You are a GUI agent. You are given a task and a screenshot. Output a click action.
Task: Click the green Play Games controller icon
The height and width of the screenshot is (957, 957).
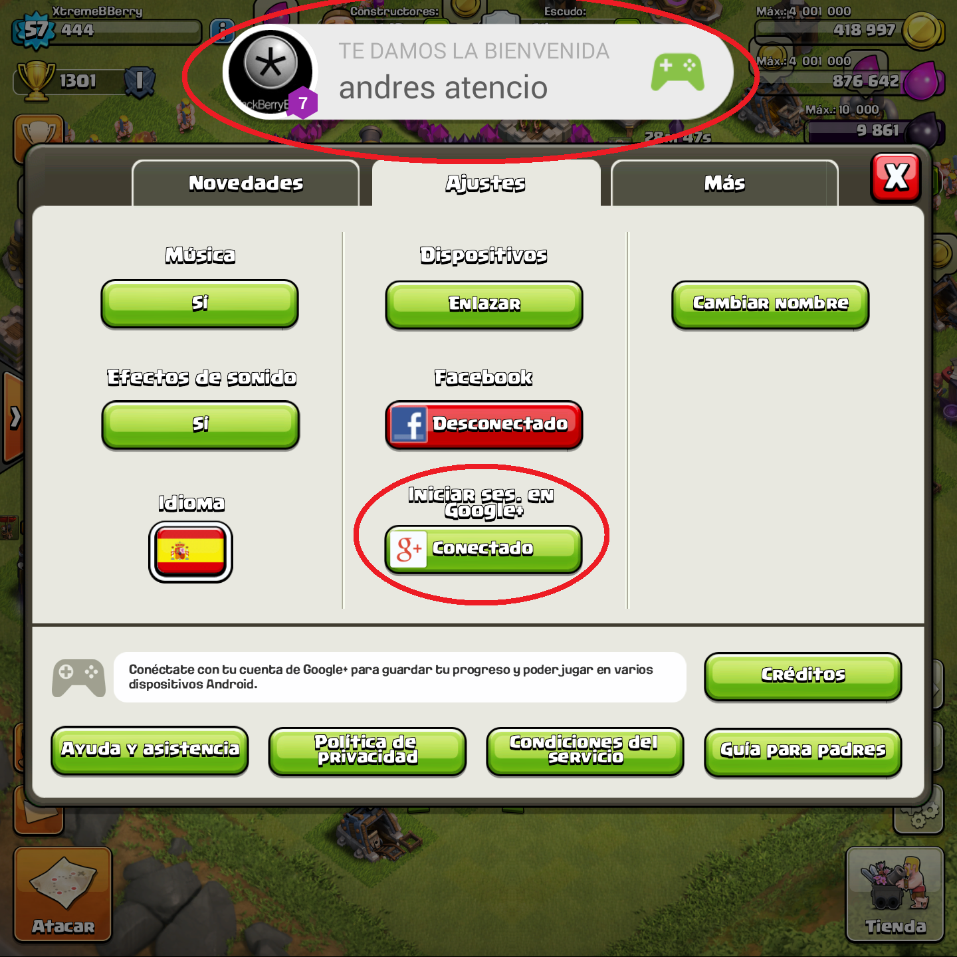pyautogui.click(x=677, y=72)
